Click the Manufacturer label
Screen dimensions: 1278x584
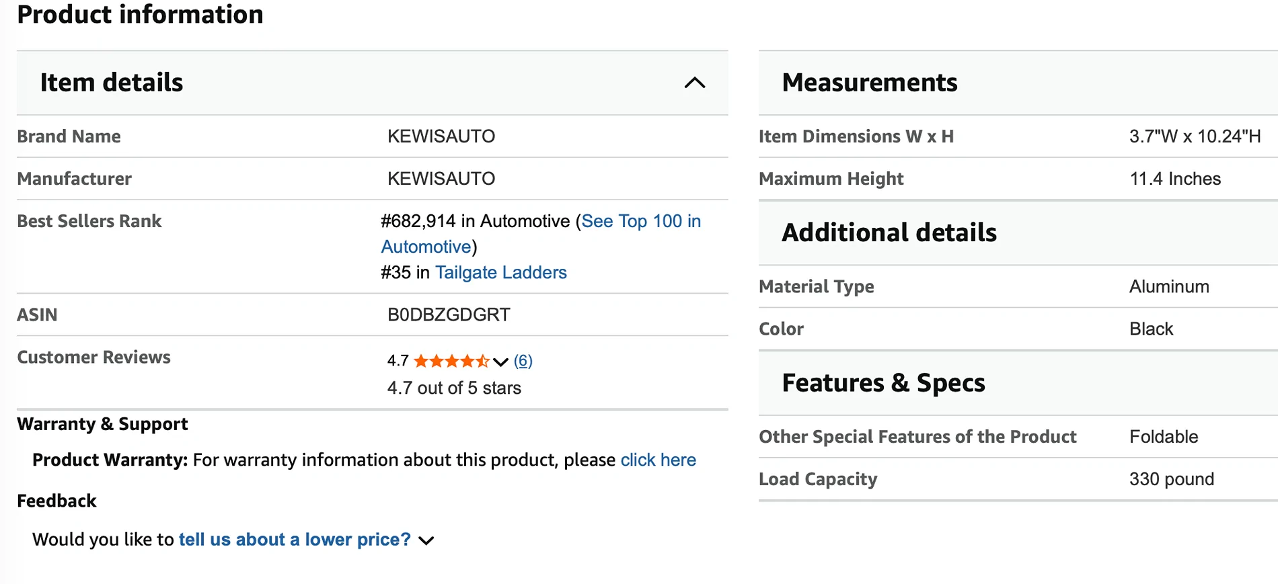click(74, 179)
